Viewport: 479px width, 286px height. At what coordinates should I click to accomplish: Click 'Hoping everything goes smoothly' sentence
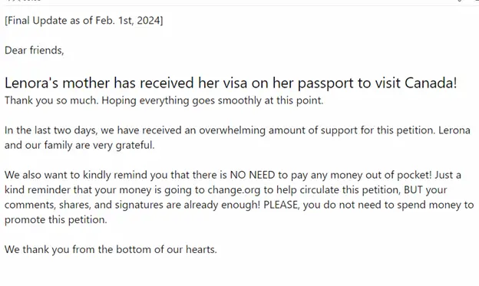coord(213,100)
